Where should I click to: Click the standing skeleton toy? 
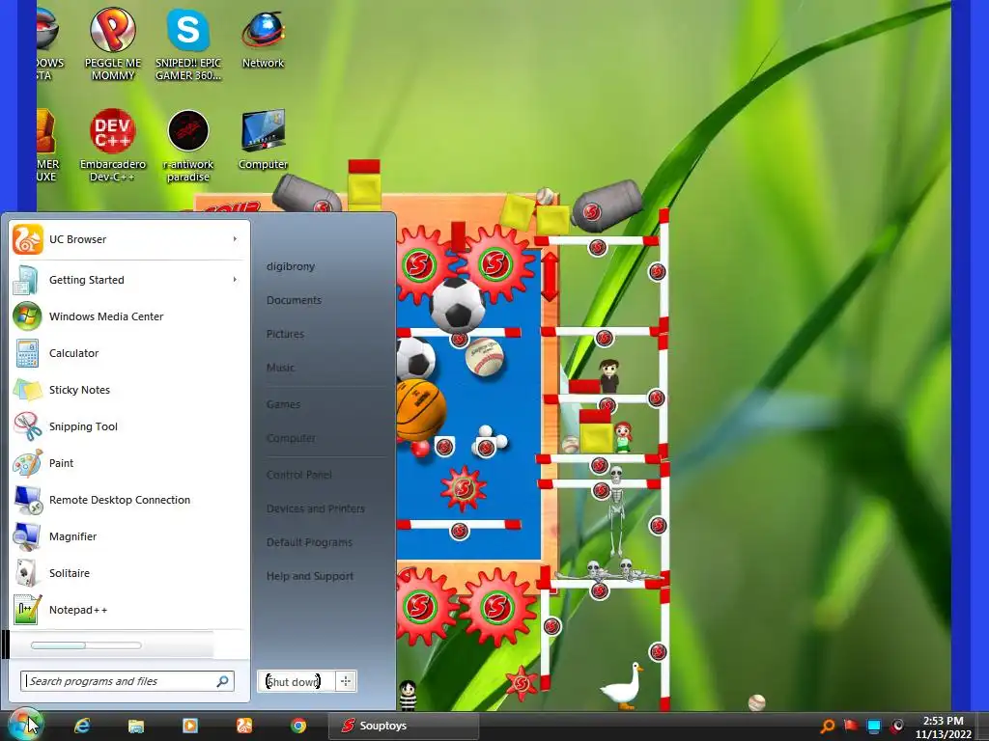coord(616,511)
